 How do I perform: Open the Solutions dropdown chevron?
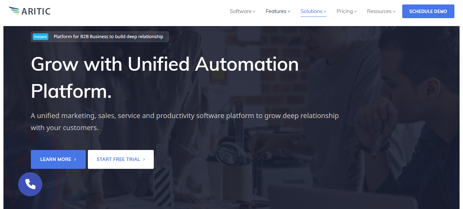[x=325, y=11]
